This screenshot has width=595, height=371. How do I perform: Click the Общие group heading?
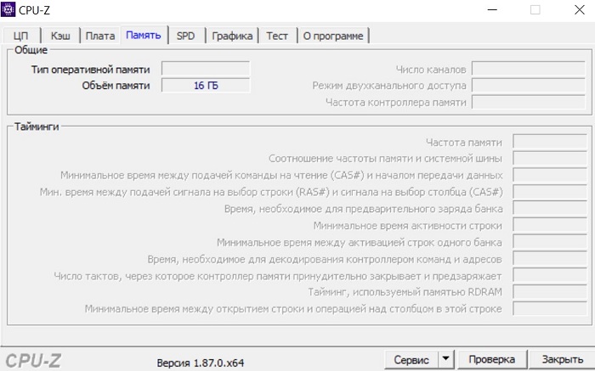(x=31, y=50)
